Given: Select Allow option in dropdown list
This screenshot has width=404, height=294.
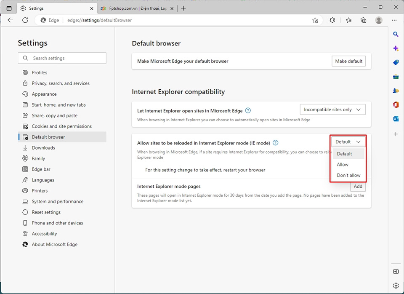Looking at the screenshot, I should pyautogui.click(x=348, y=165).
